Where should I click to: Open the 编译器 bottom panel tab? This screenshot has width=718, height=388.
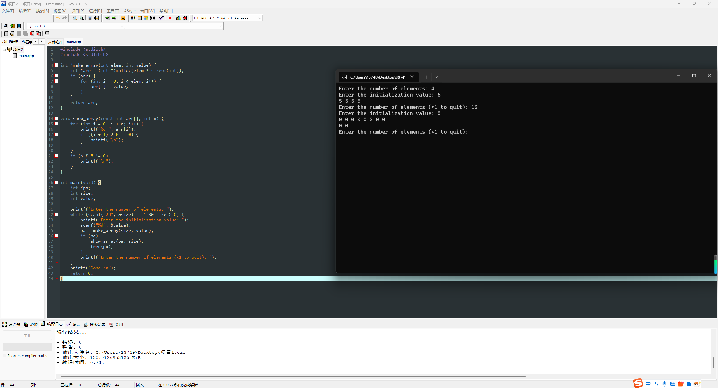pos(11,324)
